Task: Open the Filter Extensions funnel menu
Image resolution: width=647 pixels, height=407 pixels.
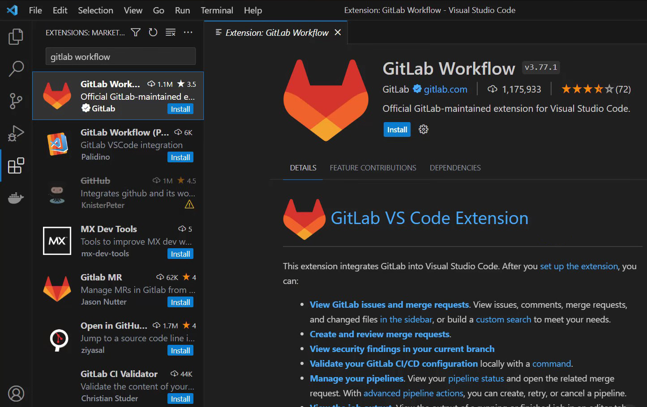Action: click(x=135, y=32)
